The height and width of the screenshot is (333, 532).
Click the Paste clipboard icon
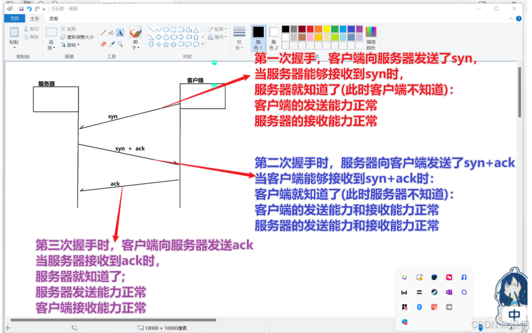click(14, 32)
